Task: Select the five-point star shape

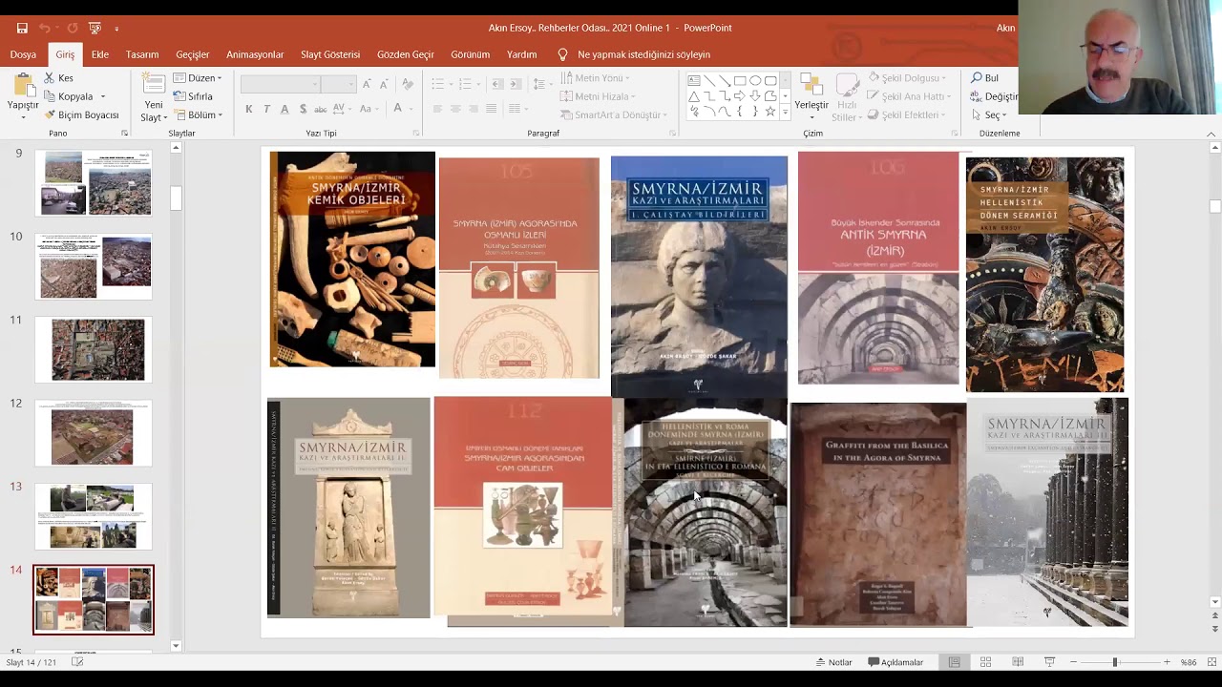Action: click(x=770, y=112)
